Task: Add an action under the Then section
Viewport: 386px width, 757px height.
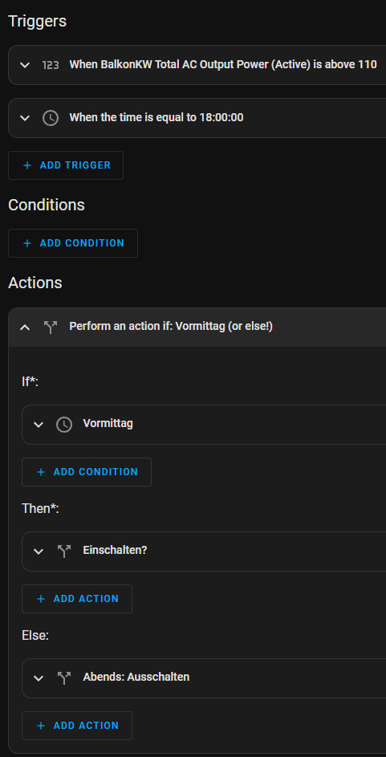Action: (x=77, y=599)
